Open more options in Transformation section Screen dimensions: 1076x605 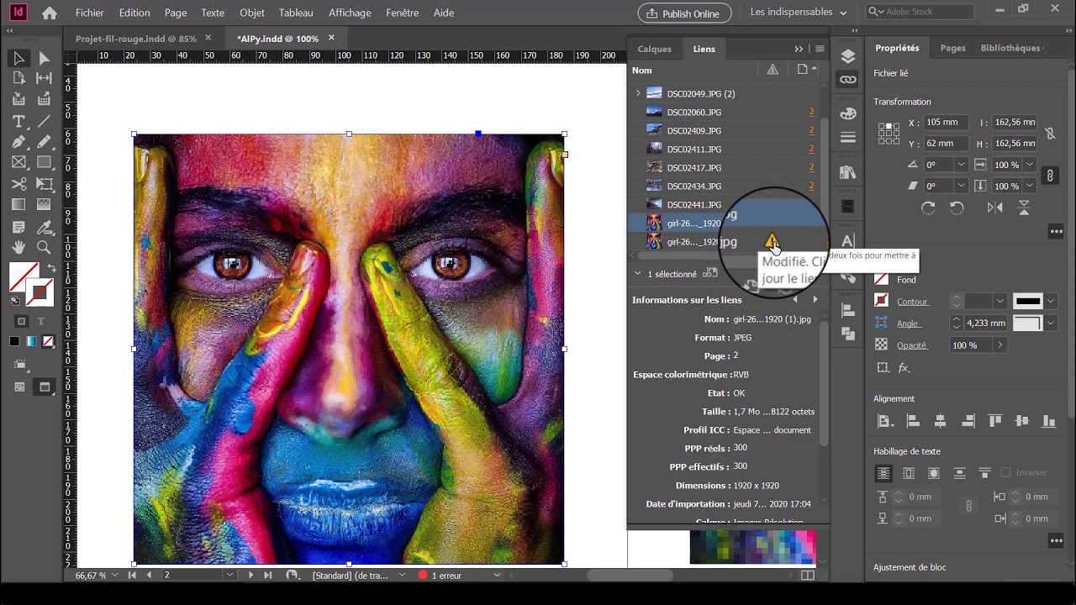point(1056,232)
